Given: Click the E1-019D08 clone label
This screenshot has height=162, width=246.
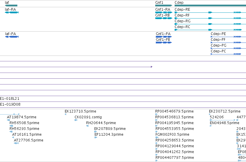Looking at the screenshot, I should [10, 104].
